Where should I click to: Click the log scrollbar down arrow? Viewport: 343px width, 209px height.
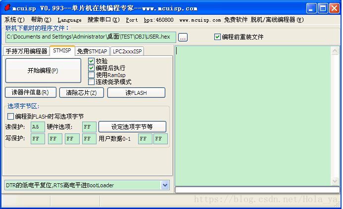tap(335, 181)
